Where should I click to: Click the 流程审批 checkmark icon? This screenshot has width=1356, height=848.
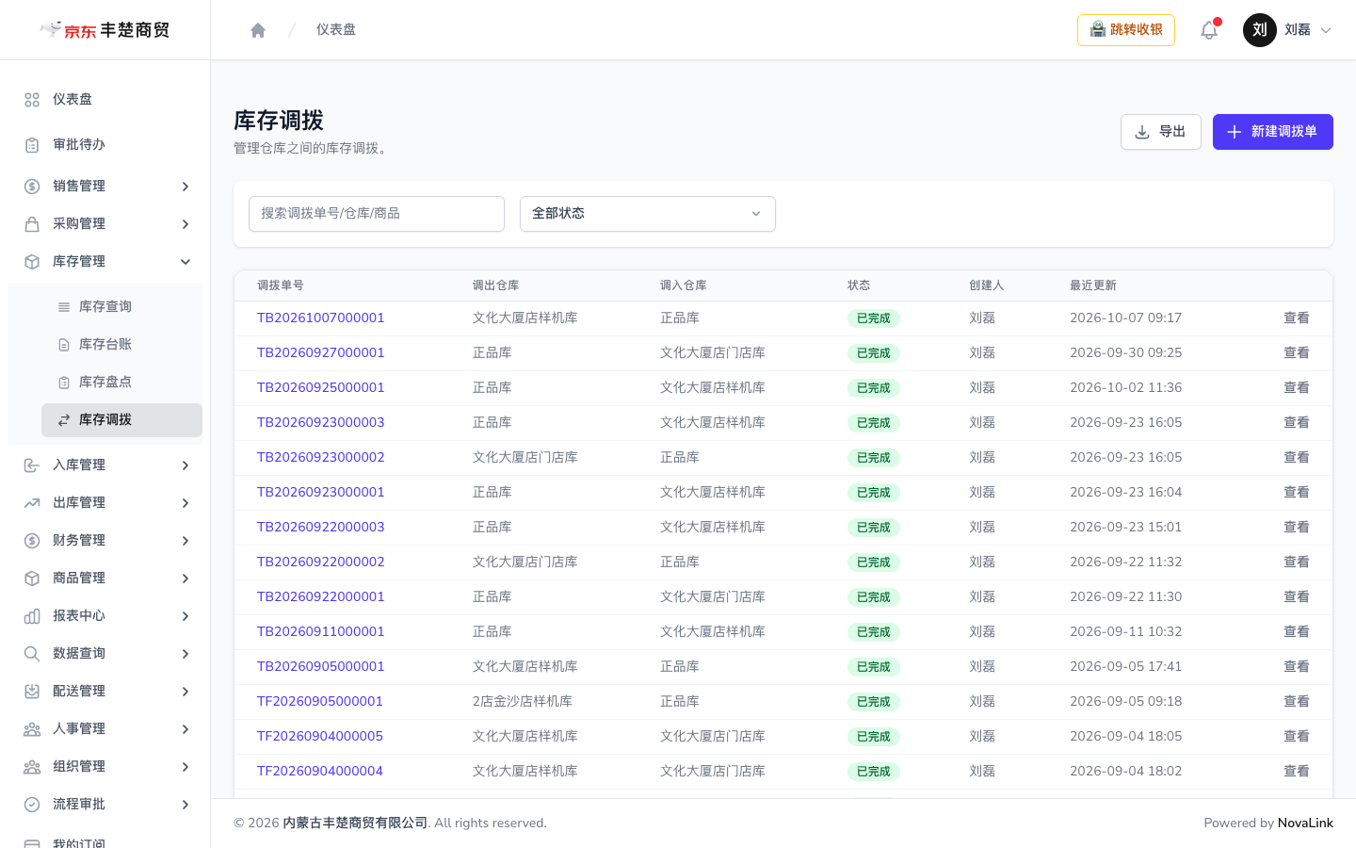[x=32, y=805]
